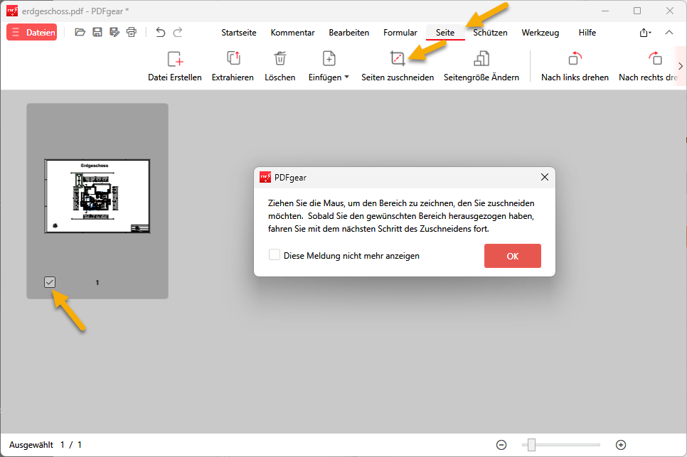
Task: Click the undo arrow icon
Action: 160,32
